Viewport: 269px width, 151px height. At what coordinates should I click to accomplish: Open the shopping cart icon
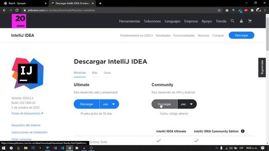coord(250,21)
